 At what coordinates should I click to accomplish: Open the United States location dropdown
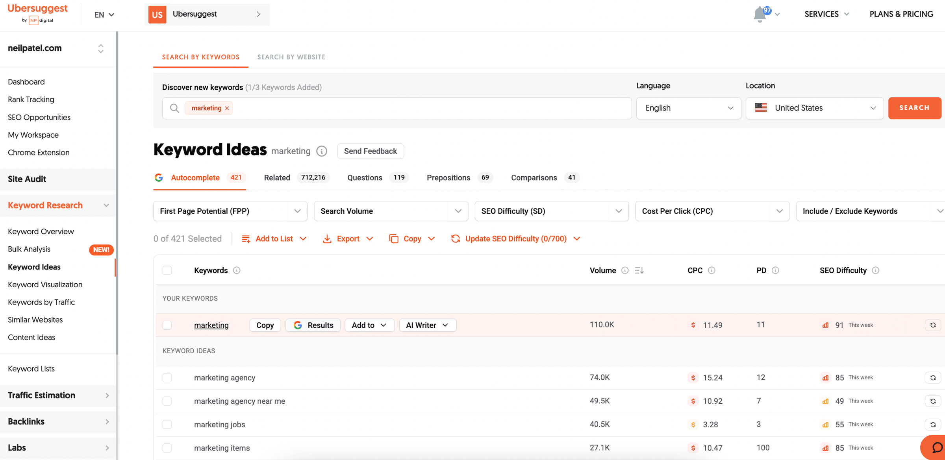(814, 108)
